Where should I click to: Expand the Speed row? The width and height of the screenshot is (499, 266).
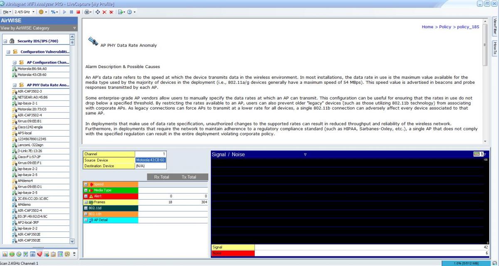(86, 184)
